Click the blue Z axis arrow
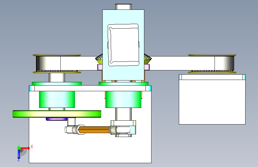258x167 pixels. tap(19, 155)
